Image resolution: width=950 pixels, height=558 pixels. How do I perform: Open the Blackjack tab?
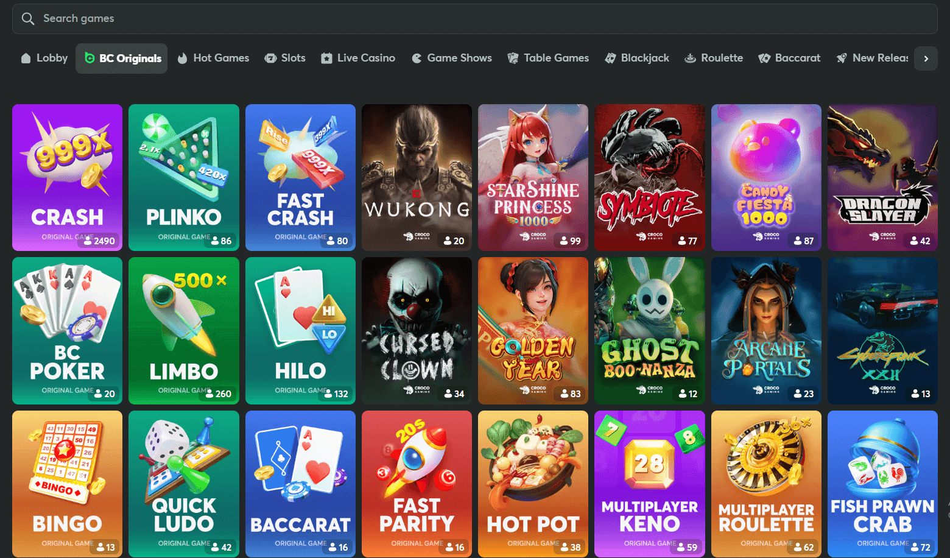click(637, 58)
